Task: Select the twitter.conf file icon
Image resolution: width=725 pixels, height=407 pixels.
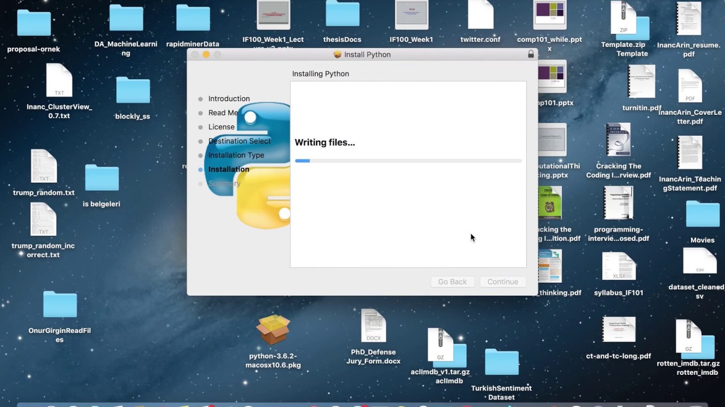Action: coord(480,15)
